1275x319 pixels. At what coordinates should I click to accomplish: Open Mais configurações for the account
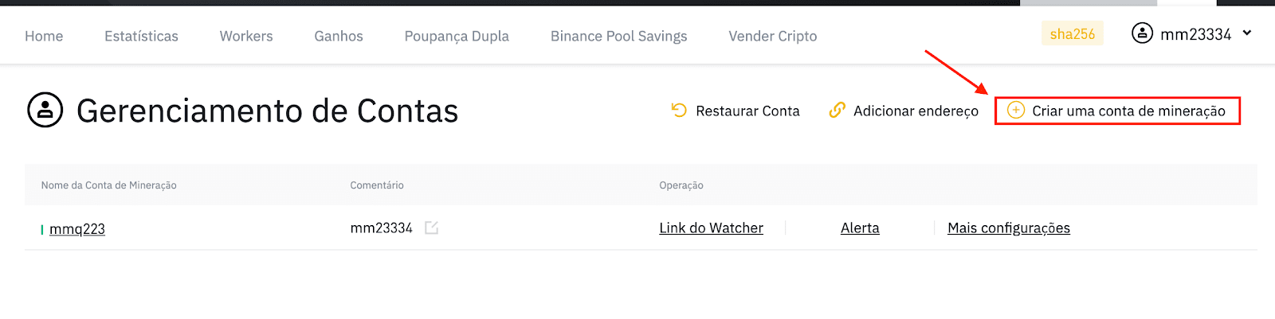(x=1009, y=228)
